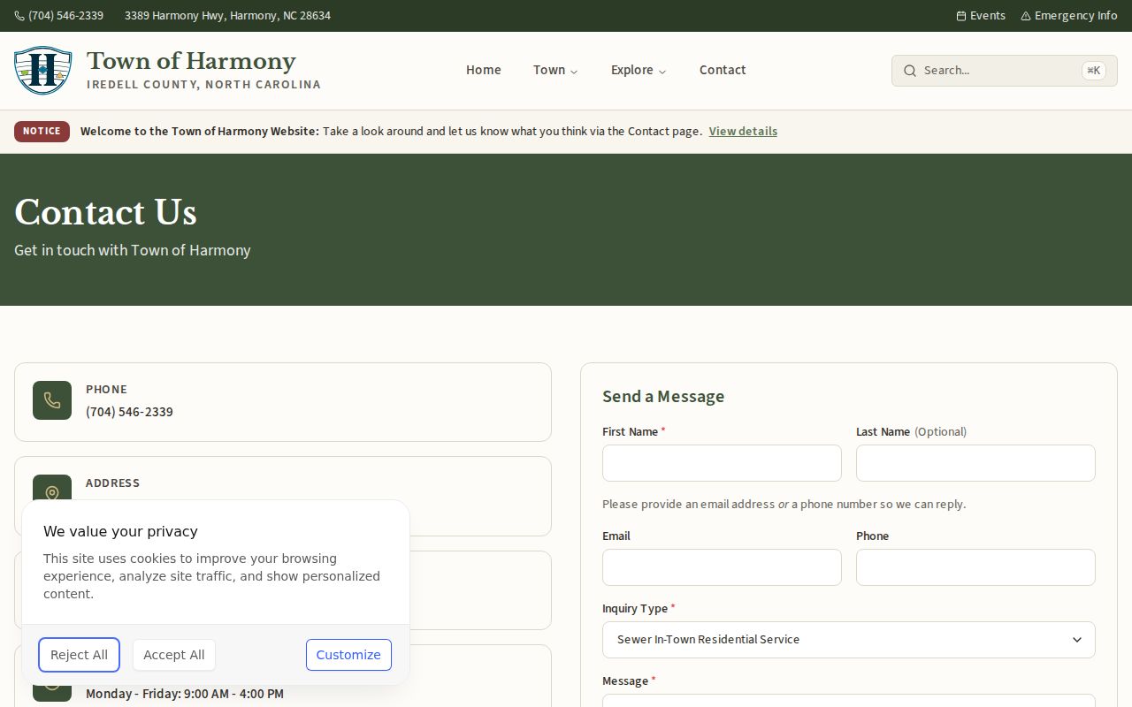
Task: Click the calendar icon next to Events
Action: tap(961, 16)
